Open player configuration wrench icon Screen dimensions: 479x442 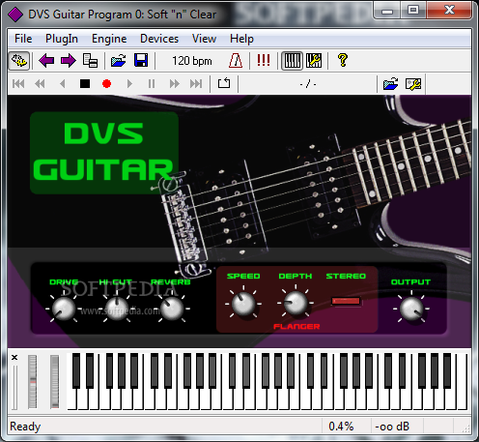(413, 84)
